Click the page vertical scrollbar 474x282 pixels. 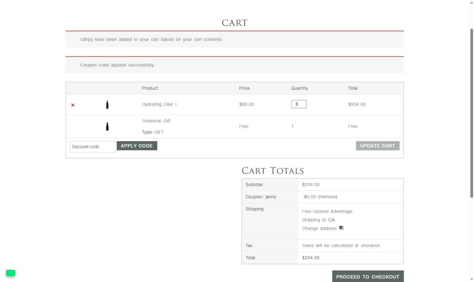pos(472,113)
